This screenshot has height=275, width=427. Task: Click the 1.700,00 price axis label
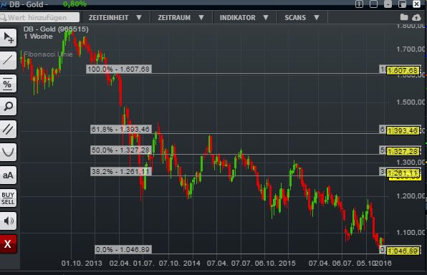[411, 49]
